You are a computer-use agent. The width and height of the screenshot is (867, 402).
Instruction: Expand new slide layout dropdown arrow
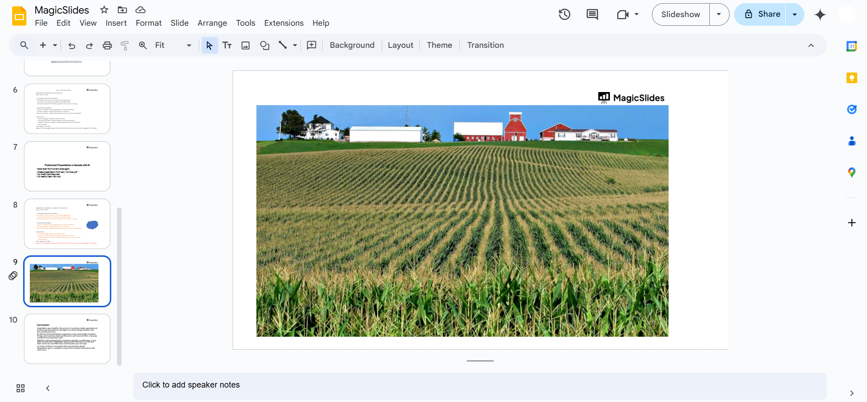pyautogui.click(x=55, y=45)
